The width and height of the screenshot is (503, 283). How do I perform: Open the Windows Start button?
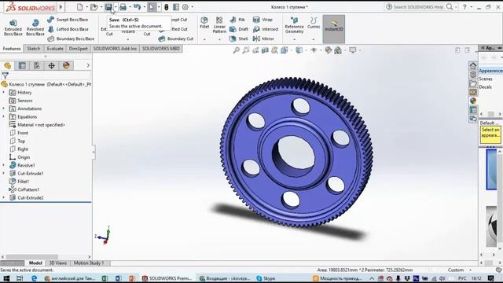(x=6, y=278)
